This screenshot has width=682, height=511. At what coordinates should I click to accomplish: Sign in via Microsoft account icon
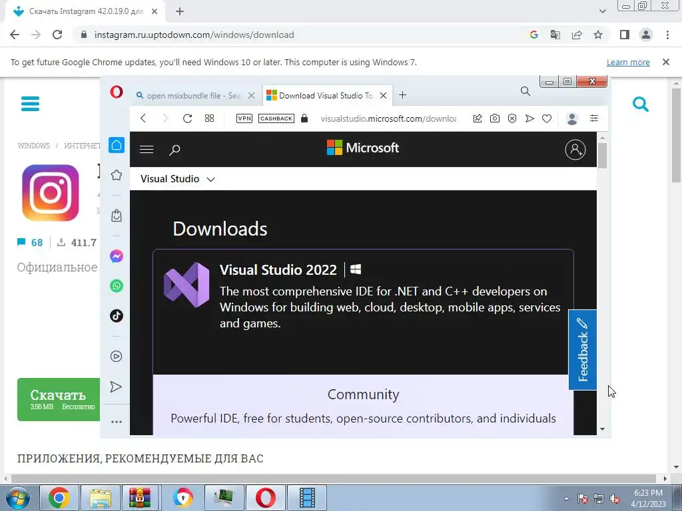575,150
